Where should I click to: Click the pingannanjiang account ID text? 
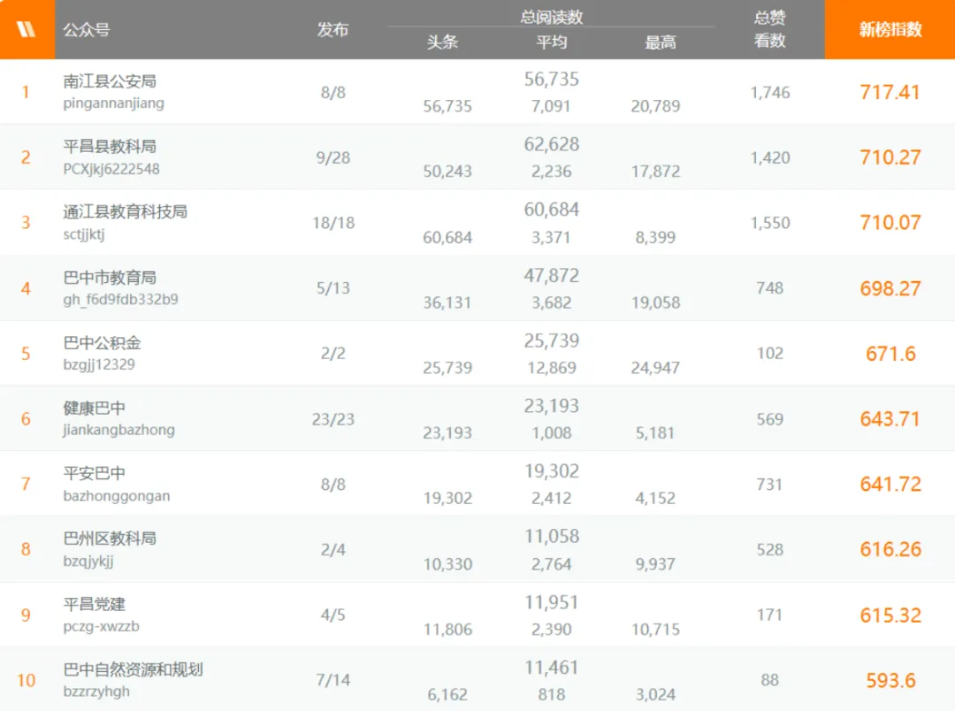[x=113, y=103]
